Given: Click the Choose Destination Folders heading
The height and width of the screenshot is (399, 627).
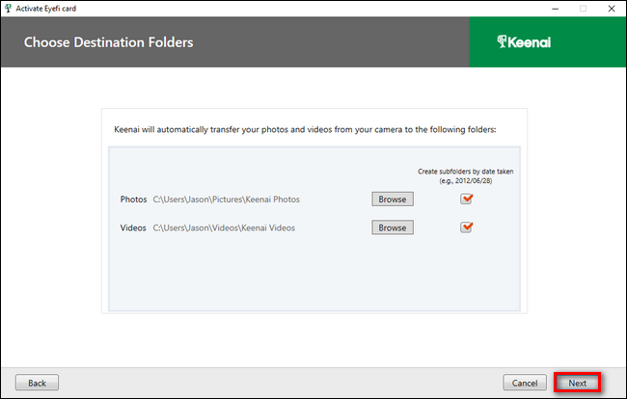Looking at the screenshot, I should (x=108, y=42).
